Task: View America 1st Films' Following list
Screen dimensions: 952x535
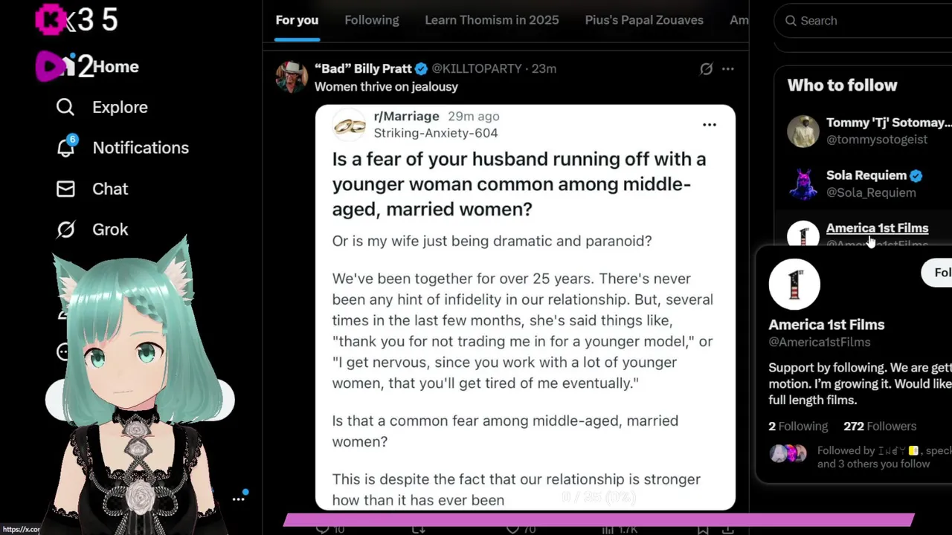Action: [798, 427]
